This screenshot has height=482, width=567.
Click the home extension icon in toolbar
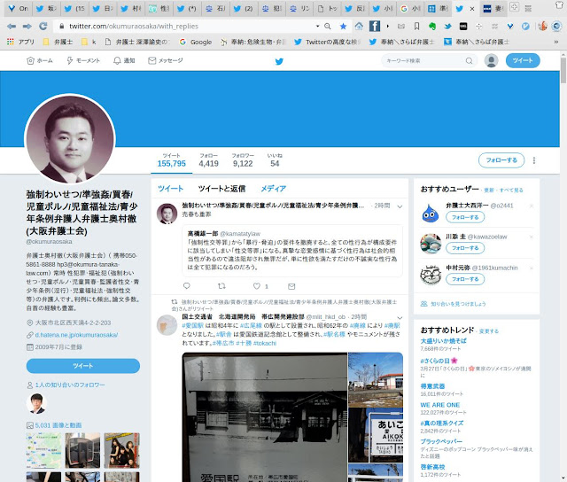(x=359, y=26)
